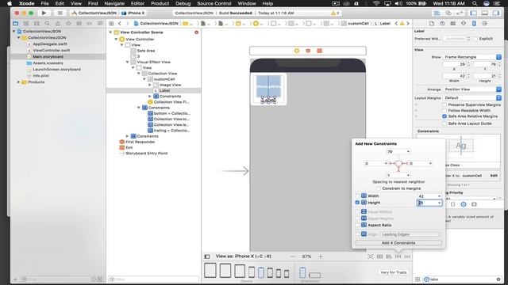This screenshot has width=508, height=285.
Task: Open the Embed In Stack icon
Action: (379, 256)
